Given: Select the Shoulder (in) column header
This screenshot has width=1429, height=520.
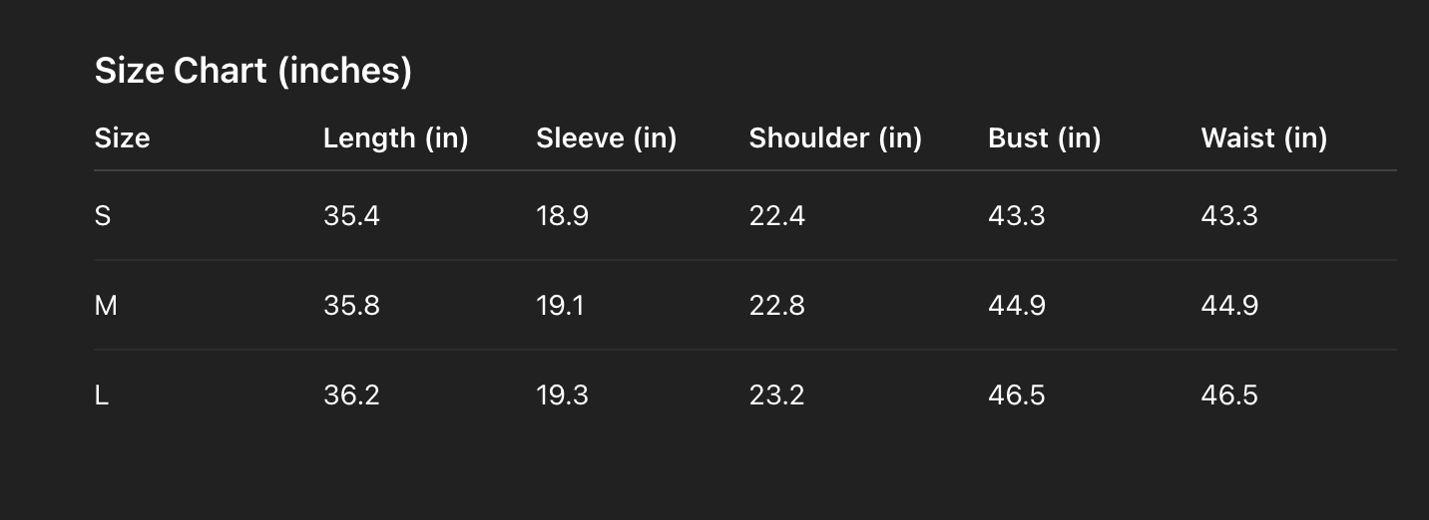Looking at the screenshot, I should coord(835,137).
